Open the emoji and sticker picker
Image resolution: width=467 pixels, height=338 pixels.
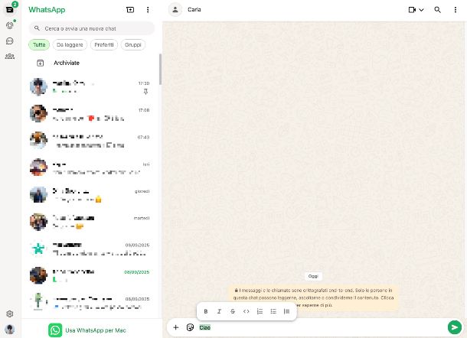[x=190, y=327]
